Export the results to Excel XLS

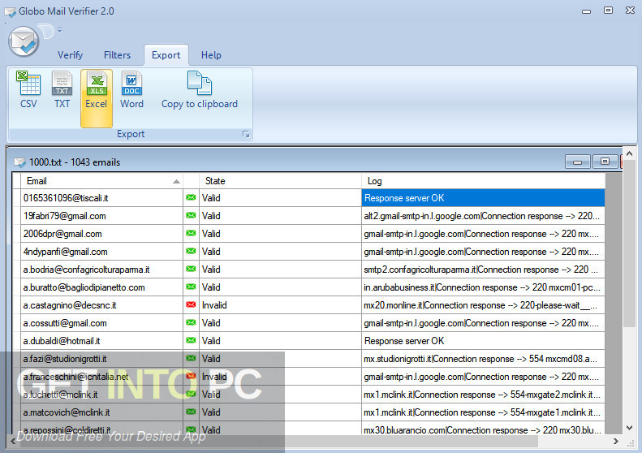[x=97, y=98]
